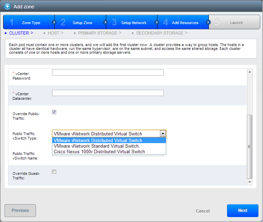Pick VMware vNetwork Distributed Virtual Switch option

tap(98, 140)
